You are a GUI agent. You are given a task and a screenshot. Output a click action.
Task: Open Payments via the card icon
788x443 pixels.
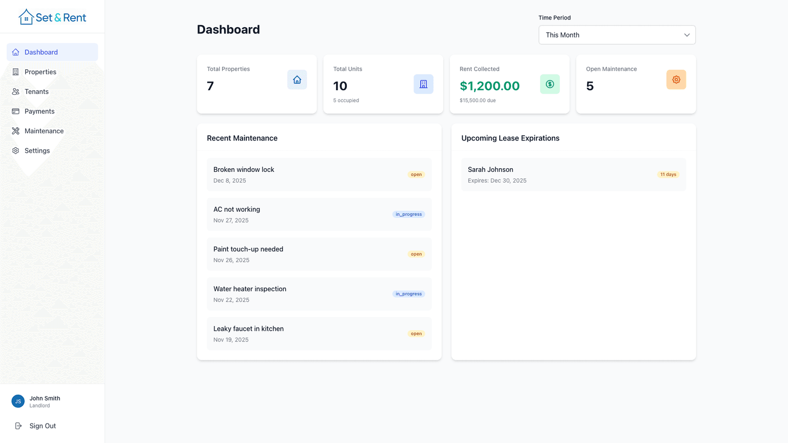click(15, 111)
